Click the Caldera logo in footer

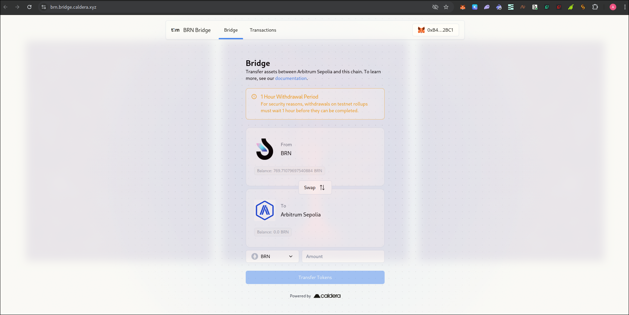coord(327,296)
